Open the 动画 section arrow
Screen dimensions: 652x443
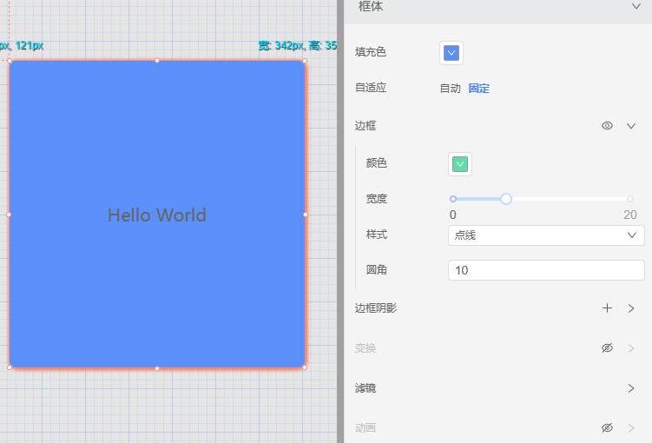point(631,428)
